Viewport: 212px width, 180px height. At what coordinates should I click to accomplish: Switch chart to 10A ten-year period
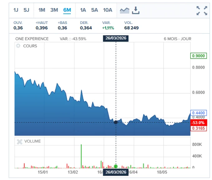[x=108, y=10]
